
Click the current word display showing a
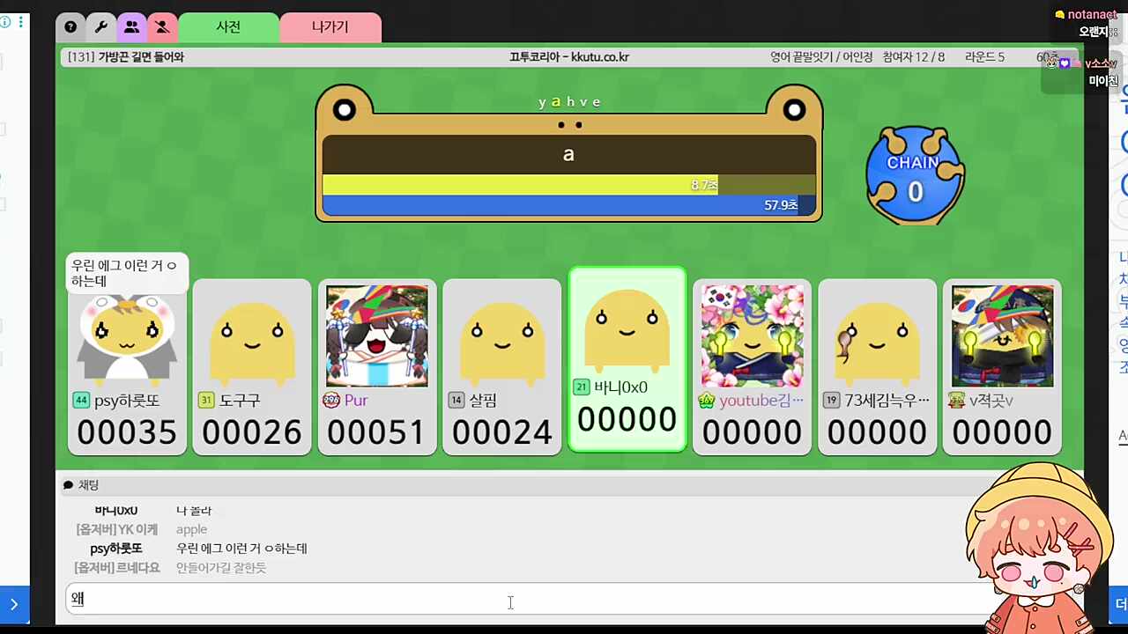(569, 154)
